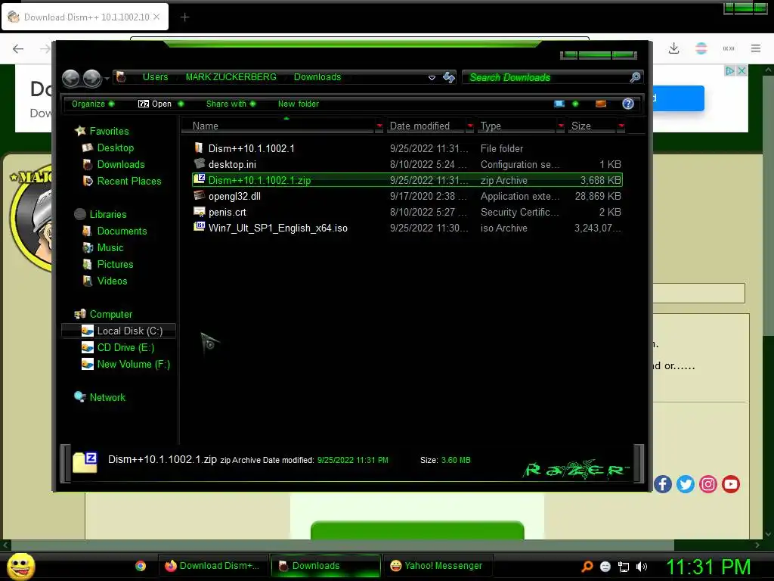Open the Name column filter dropdown
Image resolution: width=774 pixels, height=581 pixels.
379,126
